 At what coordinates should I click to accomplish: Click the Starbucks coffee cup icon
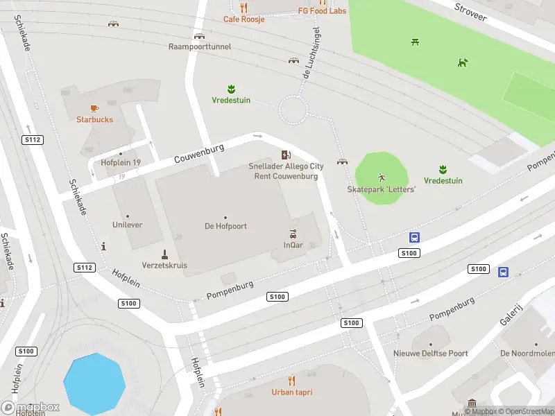point(94,109)
